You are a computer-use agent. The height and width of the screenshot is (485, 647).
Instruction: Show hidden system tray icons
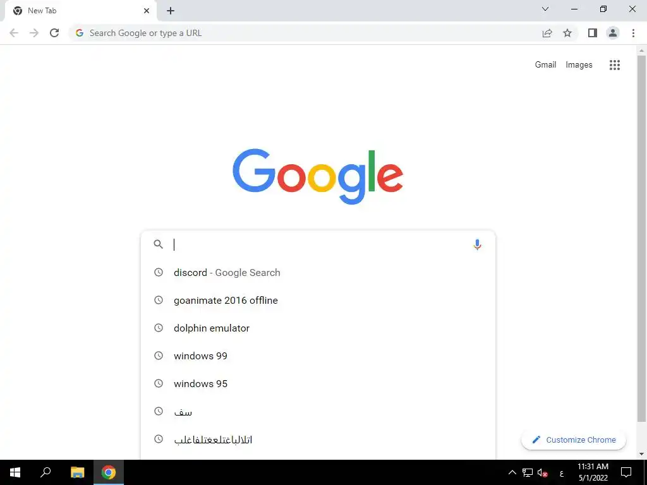pyautogui.click(x=512, y=472)
